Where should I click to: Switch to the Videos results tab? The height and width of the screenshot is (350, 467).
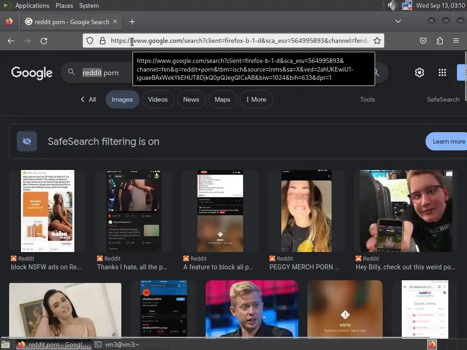158,99
